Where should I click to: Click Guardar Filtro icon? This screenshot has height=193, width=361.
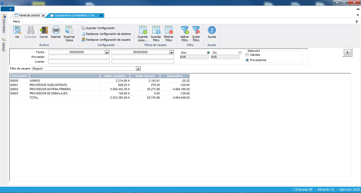point(156,30)
